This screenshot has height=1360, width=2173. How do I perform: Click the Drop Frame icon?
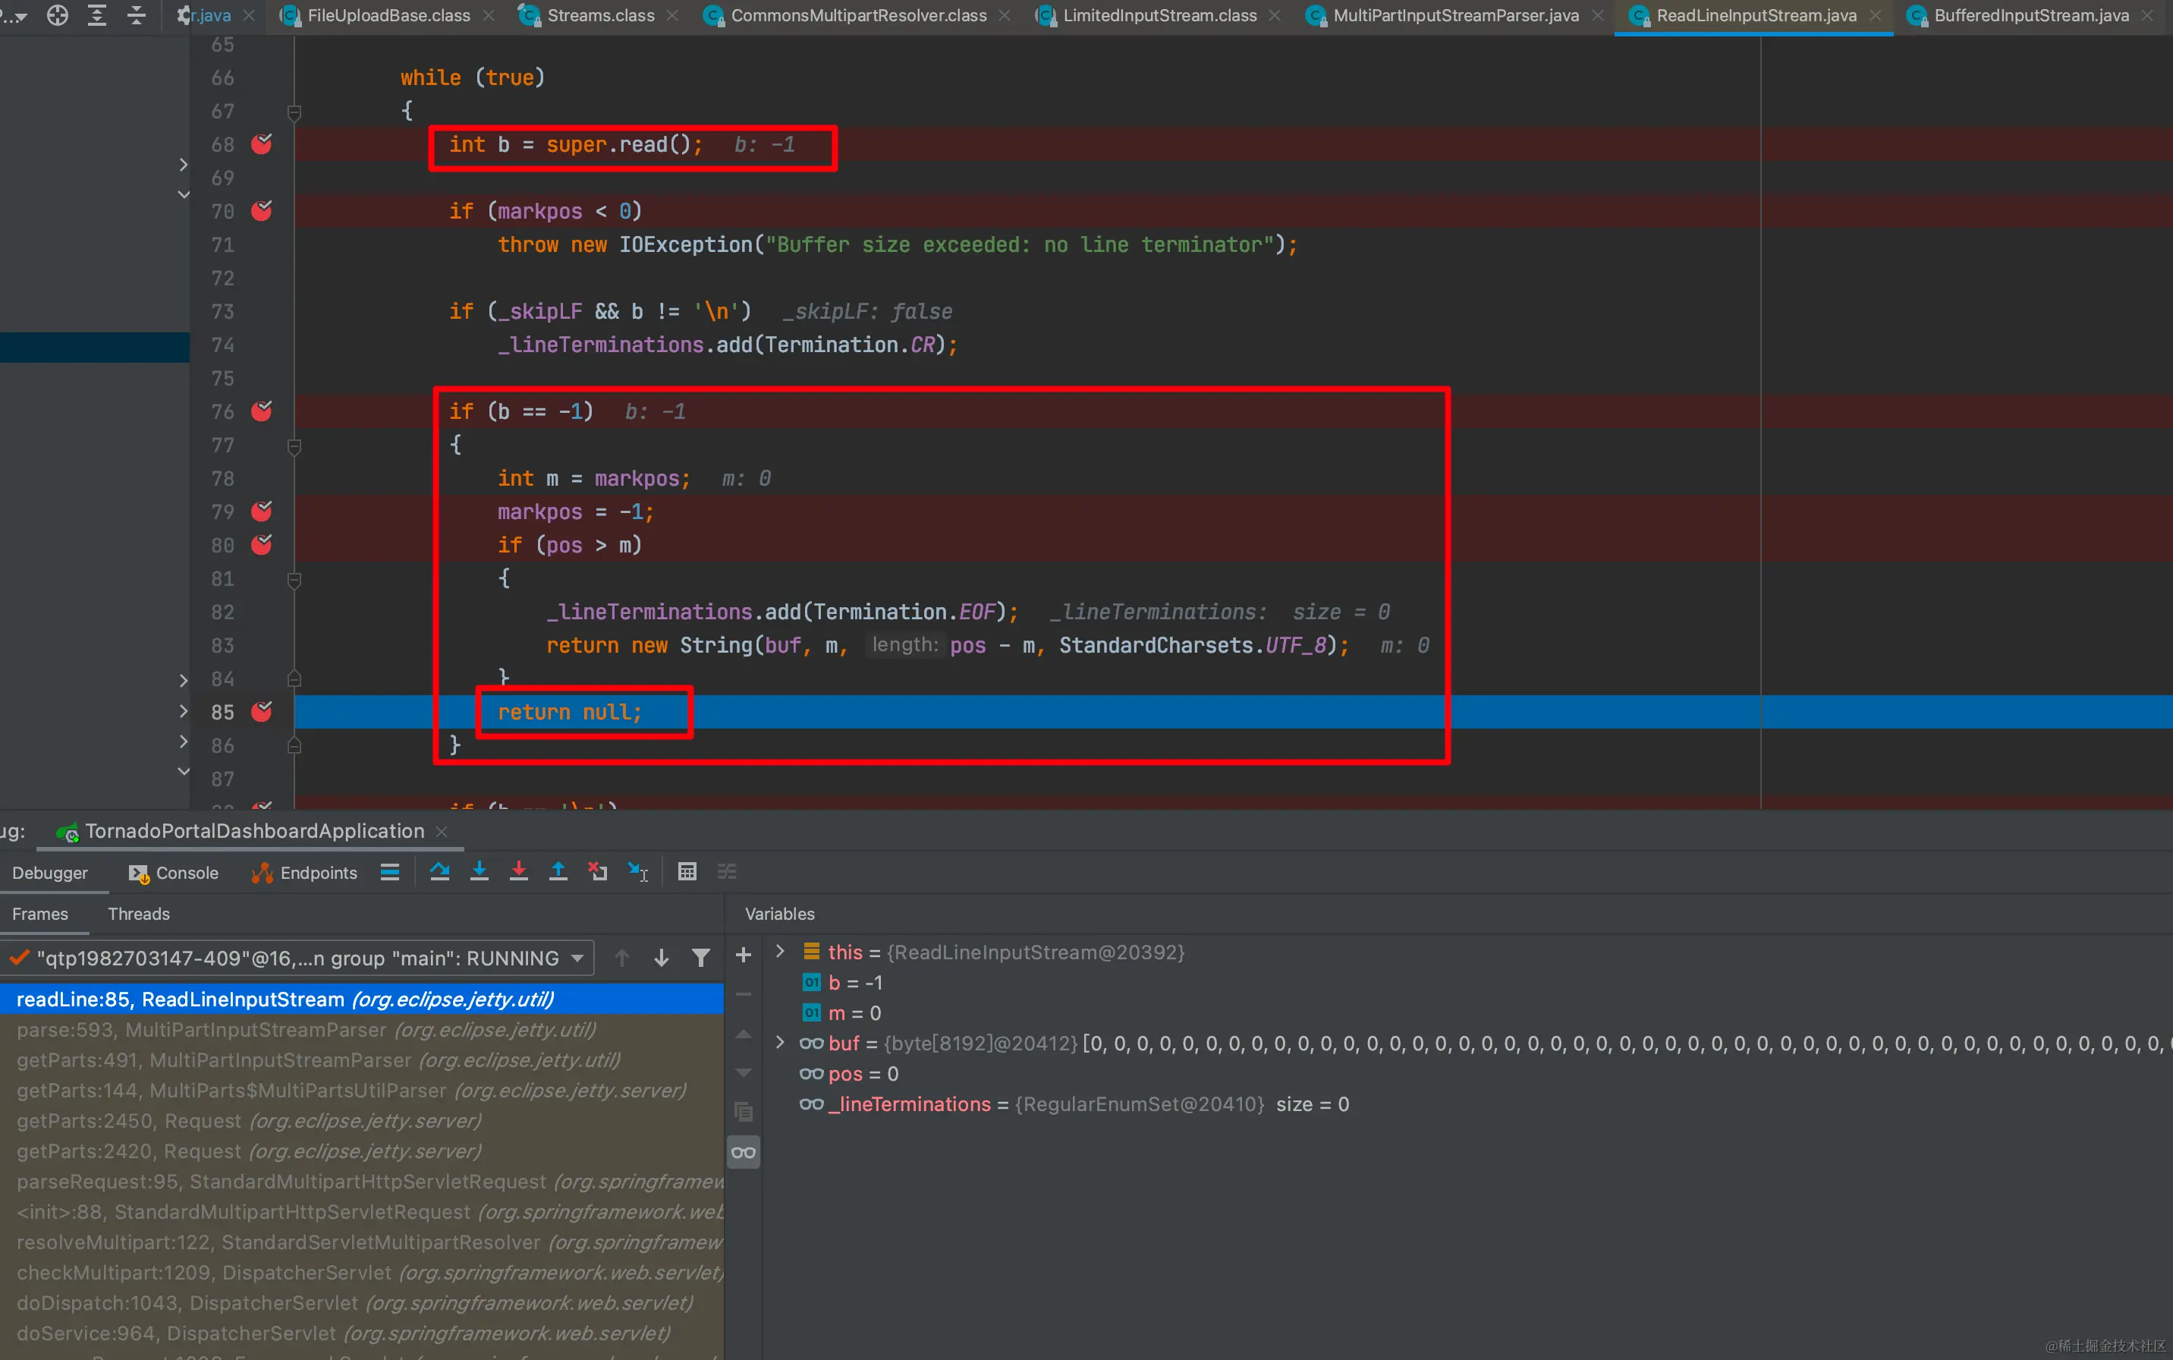click(598, 871)
